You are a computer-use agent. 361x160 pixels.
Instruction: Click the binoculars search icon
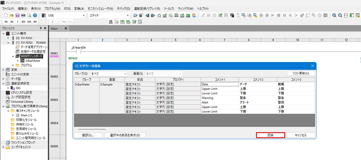(111, 22)
